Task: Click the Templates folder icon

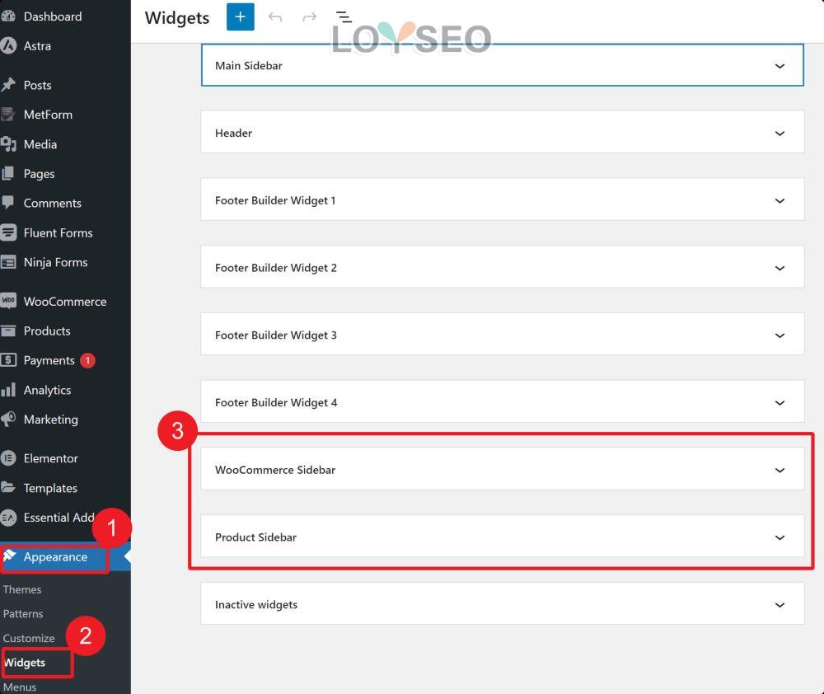Action: (x=8, y=487)
